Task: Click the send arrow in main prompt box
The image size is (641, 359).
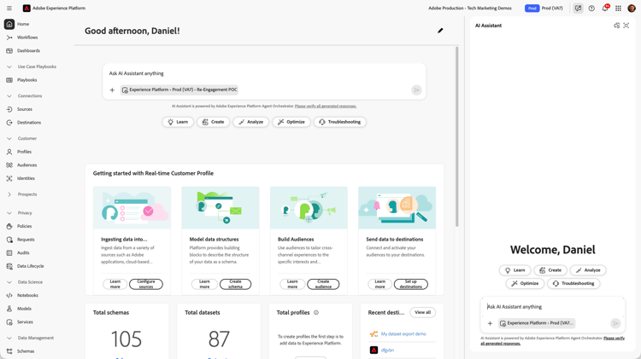Action: click(x=416, y=90)
